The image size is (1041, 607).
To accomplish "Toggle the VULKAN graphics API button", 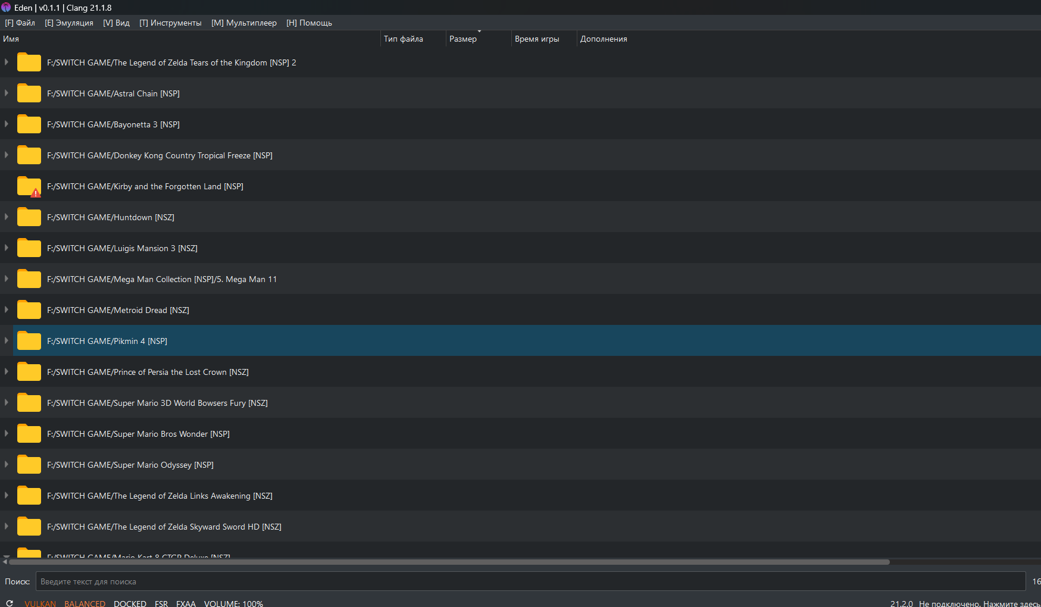I will click(40, 603).
